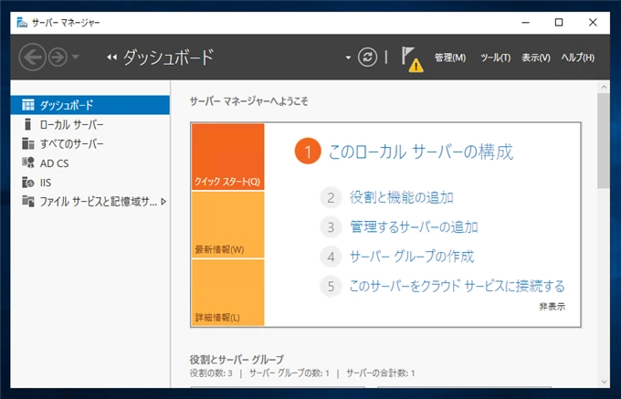Select AD CS in the sidebar
Image resolution: width=621 pixels, height=399 pixels.
[x=90, y=163]
